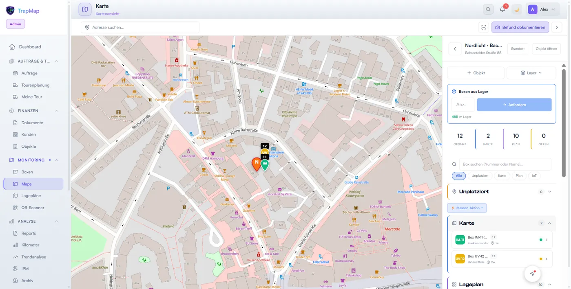Click the Anfordern button
This screenshot has width=571, height=289.
click(514, 105)
